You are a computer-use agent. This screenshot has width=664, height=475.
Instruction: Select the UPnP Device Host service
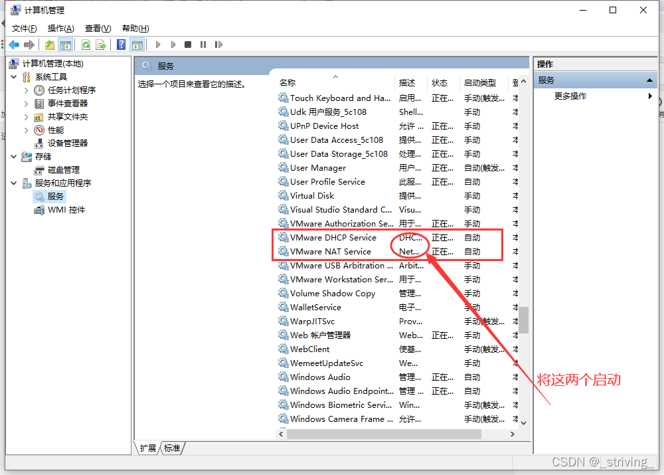tap(398, 126)
